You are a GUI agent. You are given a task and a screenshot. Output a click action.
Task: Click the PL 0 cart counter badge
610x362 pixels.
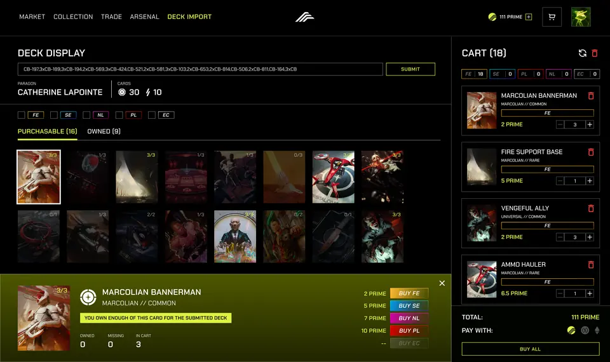pyautogui.click(x=531, y=74)
